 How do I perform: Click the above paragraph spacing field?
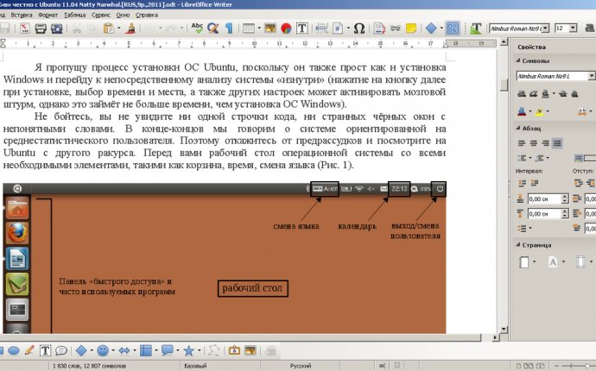pos(545,198)
